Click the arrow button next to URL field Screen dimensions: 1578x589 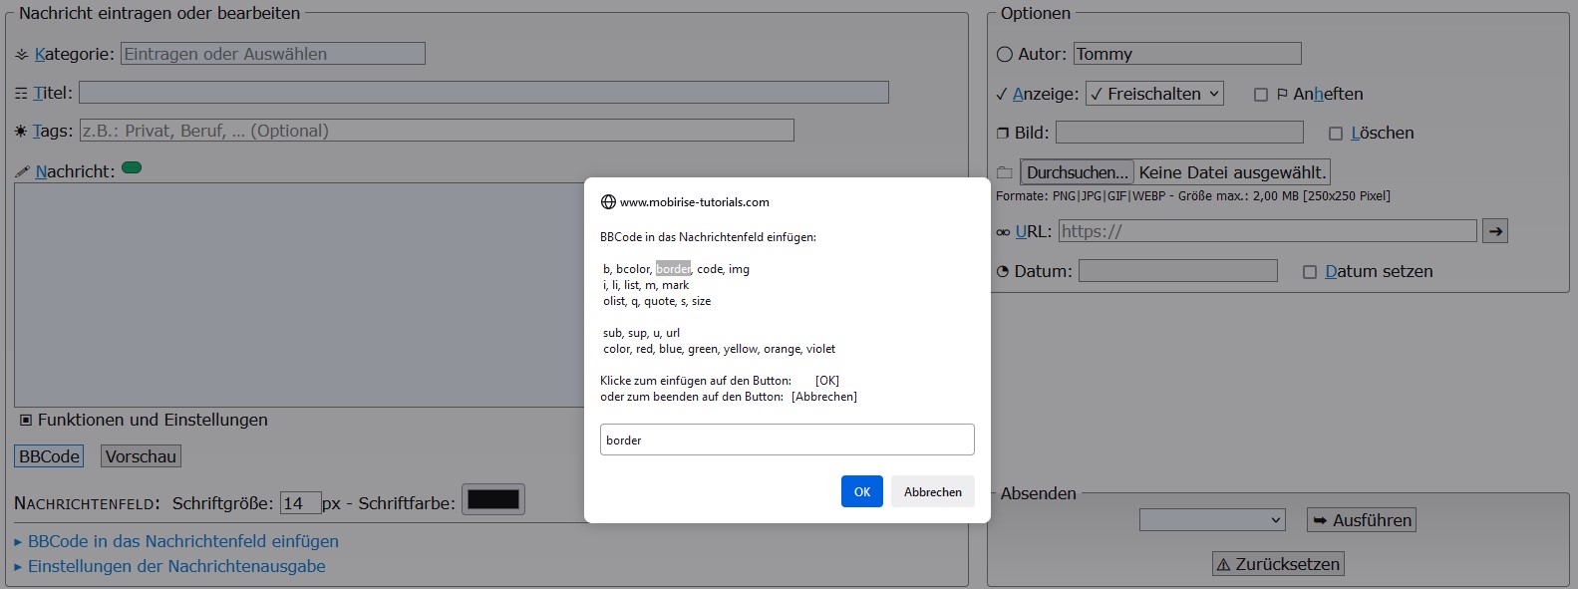pos(1494,231)
